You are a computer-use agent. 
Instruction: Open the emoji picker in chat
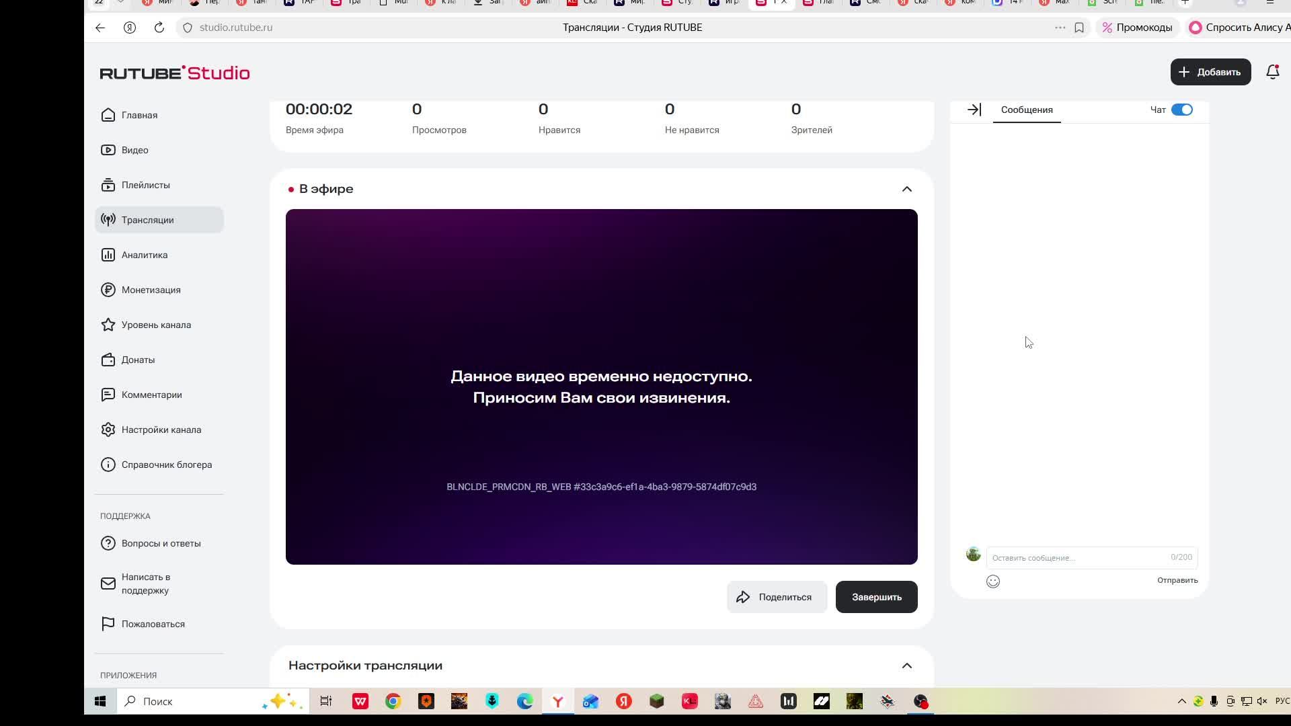[993, 581]
